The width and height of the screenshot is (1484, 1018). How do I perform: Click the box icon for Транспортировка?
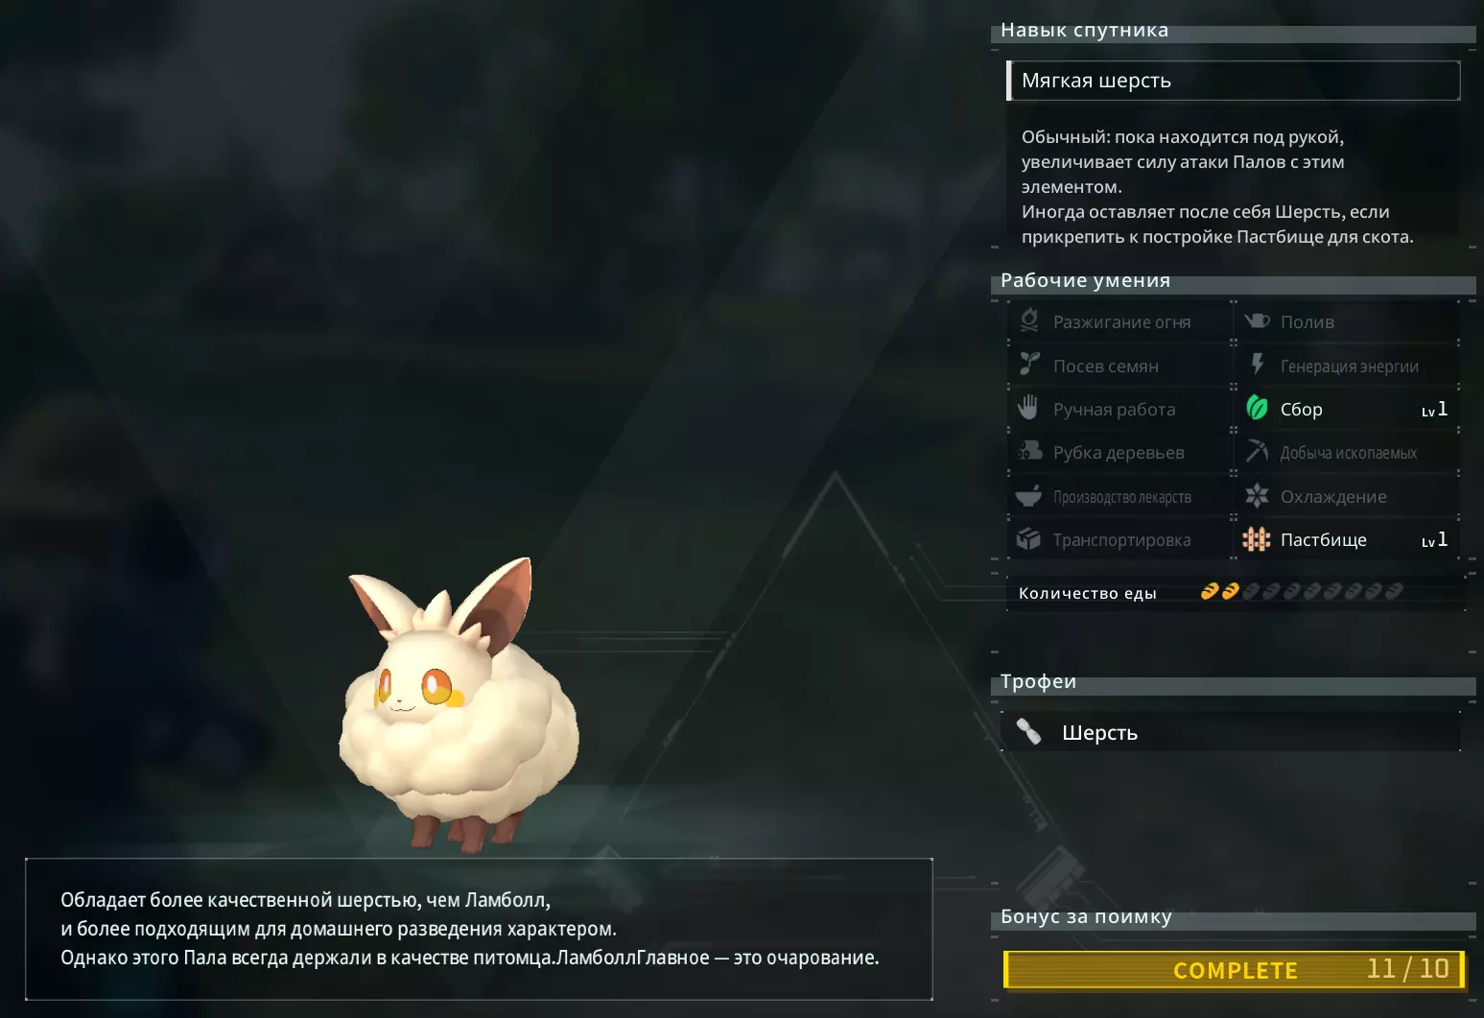pos(1028,539)
